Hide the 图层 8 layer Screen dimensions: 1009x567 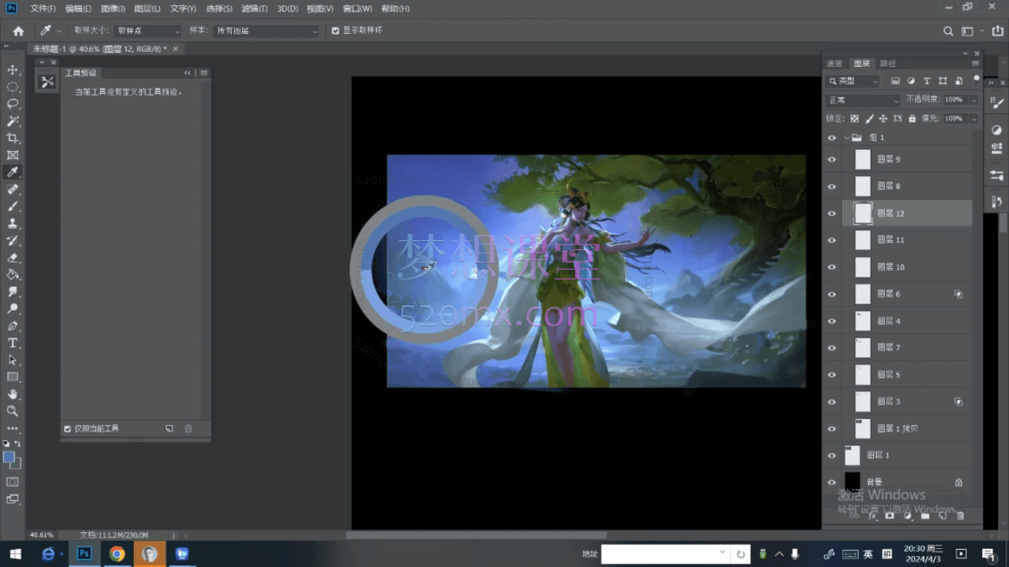(x=831, y=187)
